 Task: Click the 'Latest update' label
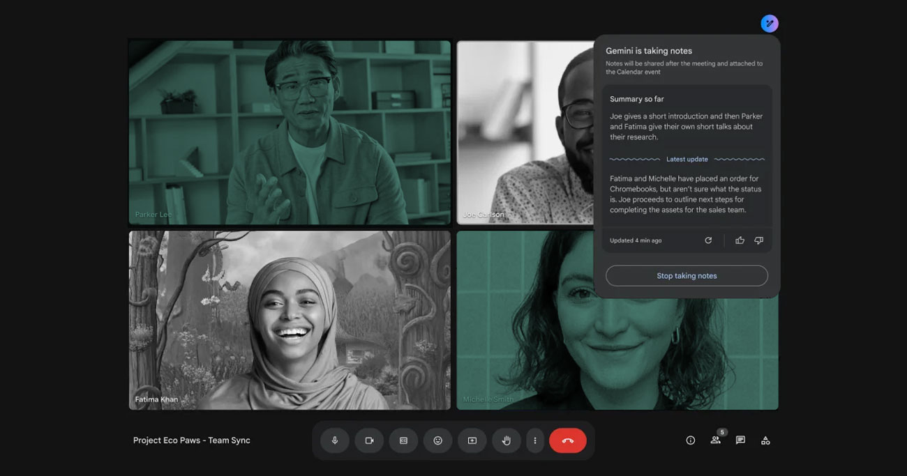pyautogui.click(x=687, y=159)
